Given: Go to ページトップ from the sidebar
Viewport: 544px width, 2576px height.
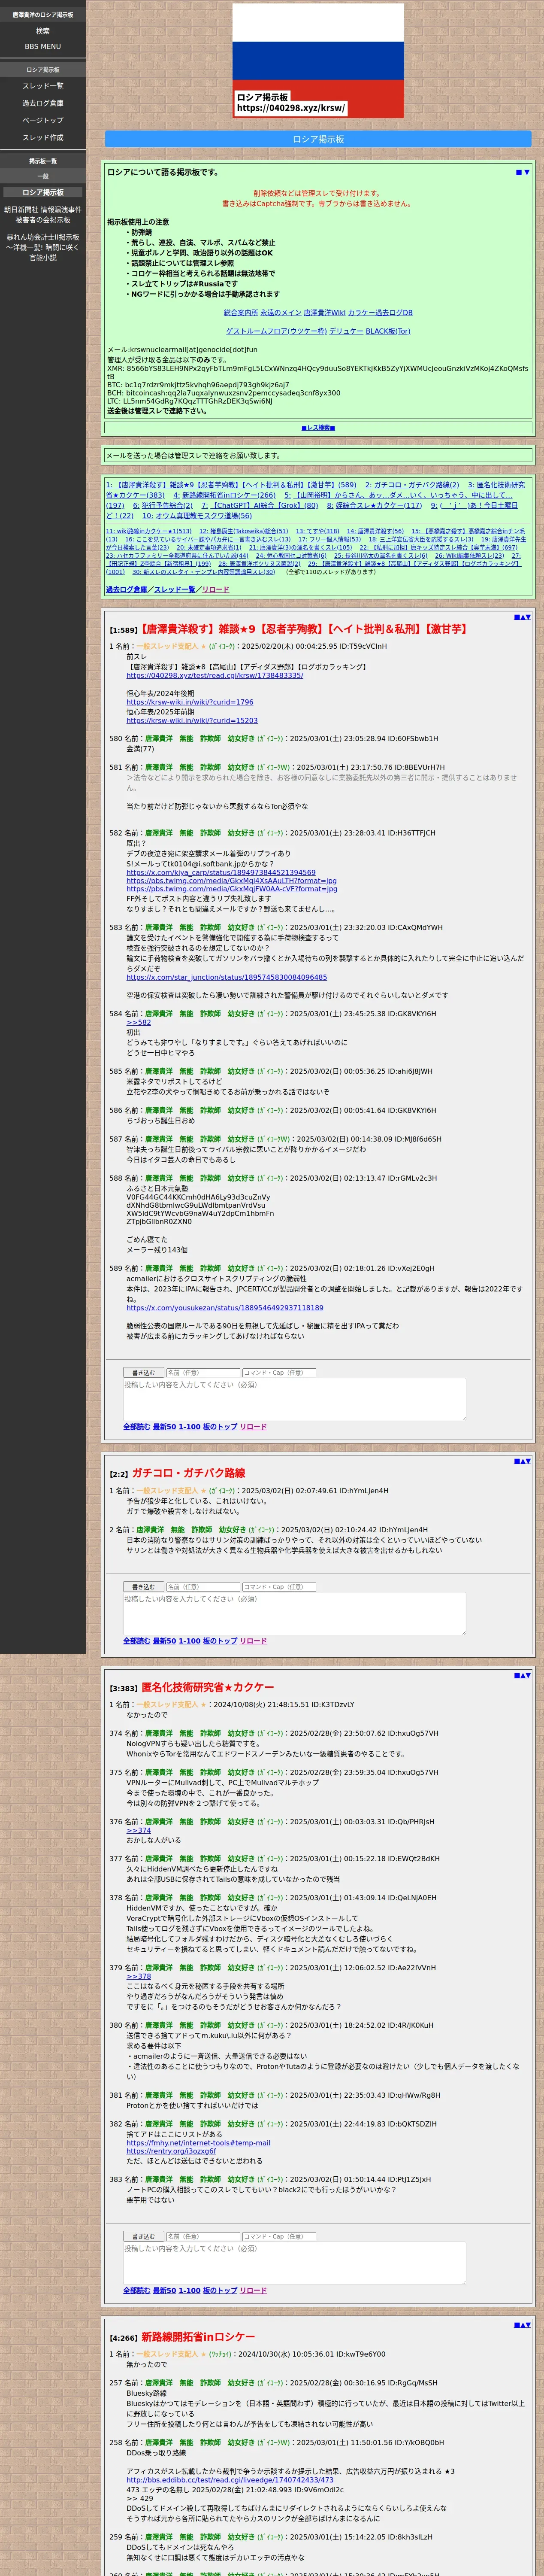Looking at the screenshot, I should (43, 120).
